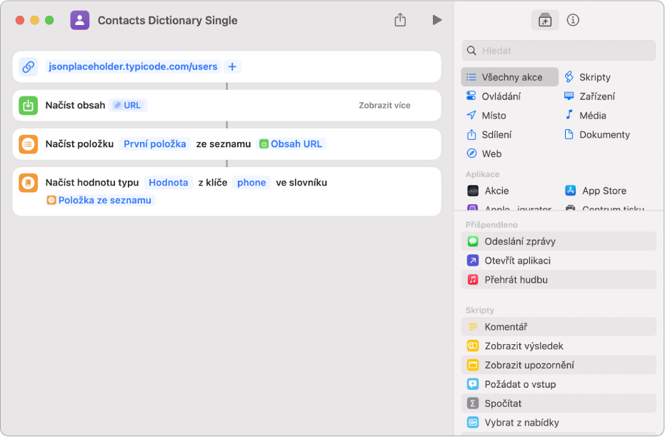Screen dimensions: 665x437
Task: Click the Obsah URL variable token
Action: [291, 144]
